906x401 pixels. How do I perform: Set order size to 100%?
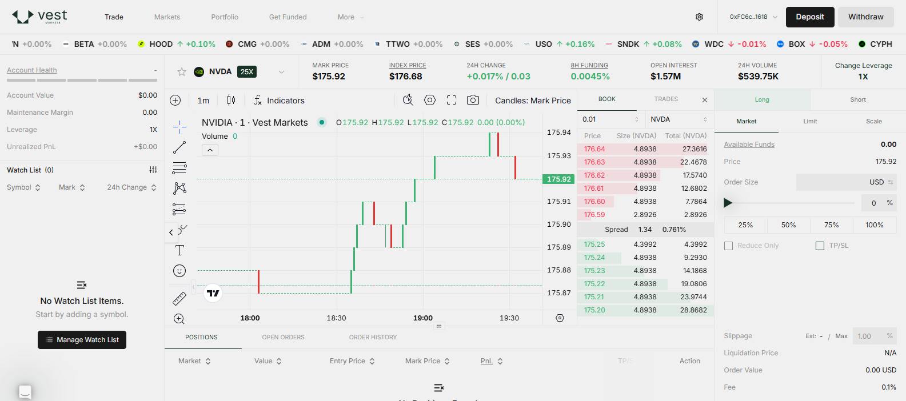[x=875, y=225]
